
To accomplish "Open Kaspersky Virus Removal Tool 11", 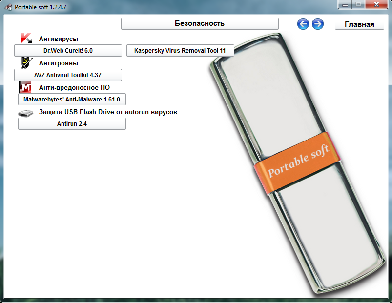I will [180, 51].
